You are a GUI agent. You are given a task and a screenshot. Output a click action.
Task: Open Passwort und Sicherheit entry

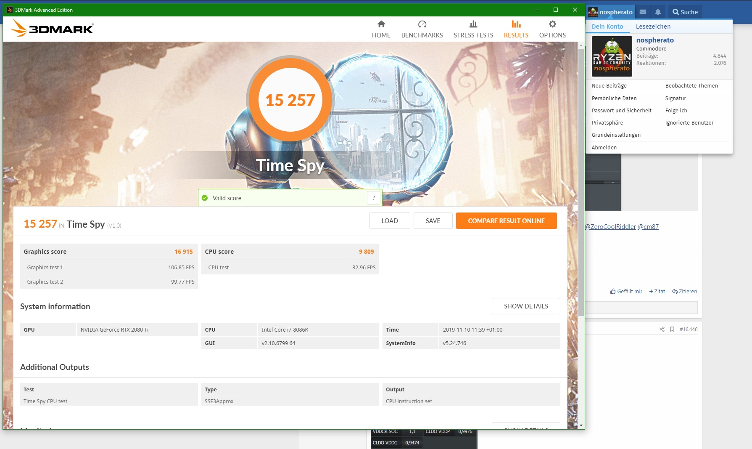tap(621, 110)
